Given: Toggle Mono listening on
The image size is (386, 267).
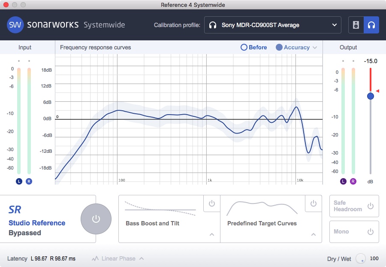Looking at the screenshot, I should tap(370, 231).
